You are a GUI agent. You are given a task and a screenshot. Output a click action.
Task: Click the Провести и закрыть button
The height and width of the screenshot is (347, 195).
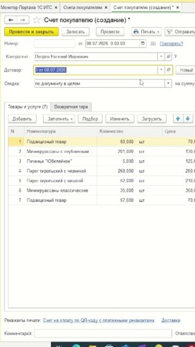coord(31,31)
